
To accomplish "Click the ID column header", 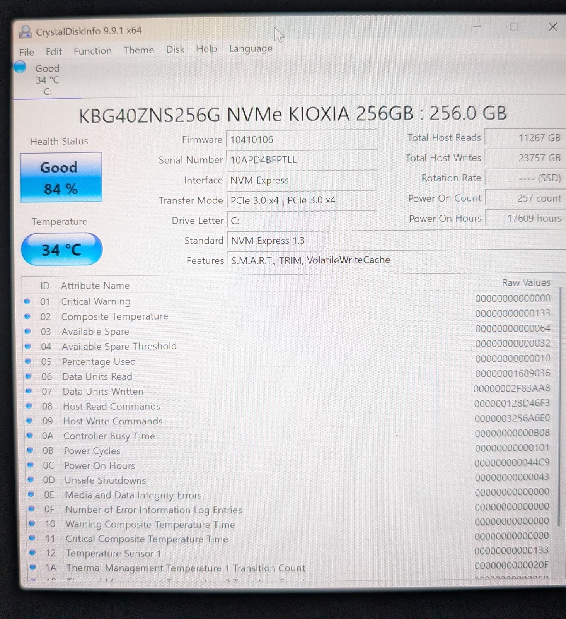I will click(x=45, y=286).
